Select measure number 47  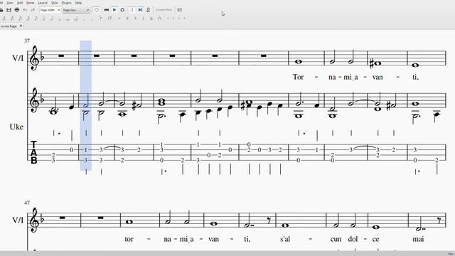coord(27,203)
